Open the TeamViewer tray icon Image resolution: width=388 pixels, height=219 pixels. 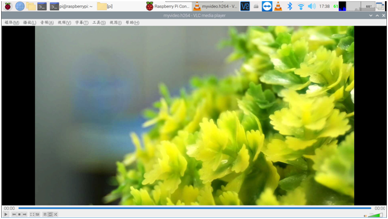(267, 6)
